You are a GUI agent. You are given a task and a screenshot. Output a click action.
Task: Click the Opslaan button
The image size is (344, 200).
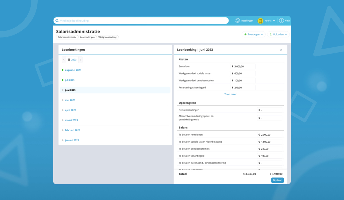277,180
